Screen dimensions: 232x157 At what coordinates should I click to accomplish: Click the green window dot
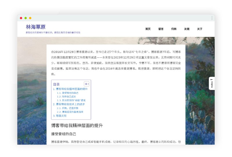26,18
